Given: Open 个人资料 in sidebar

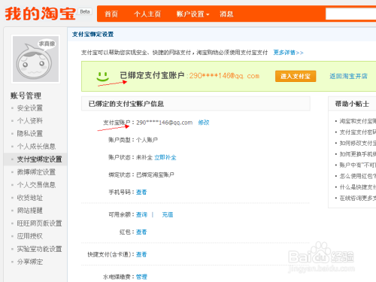Looking at the screenshot, I should 30,121.
